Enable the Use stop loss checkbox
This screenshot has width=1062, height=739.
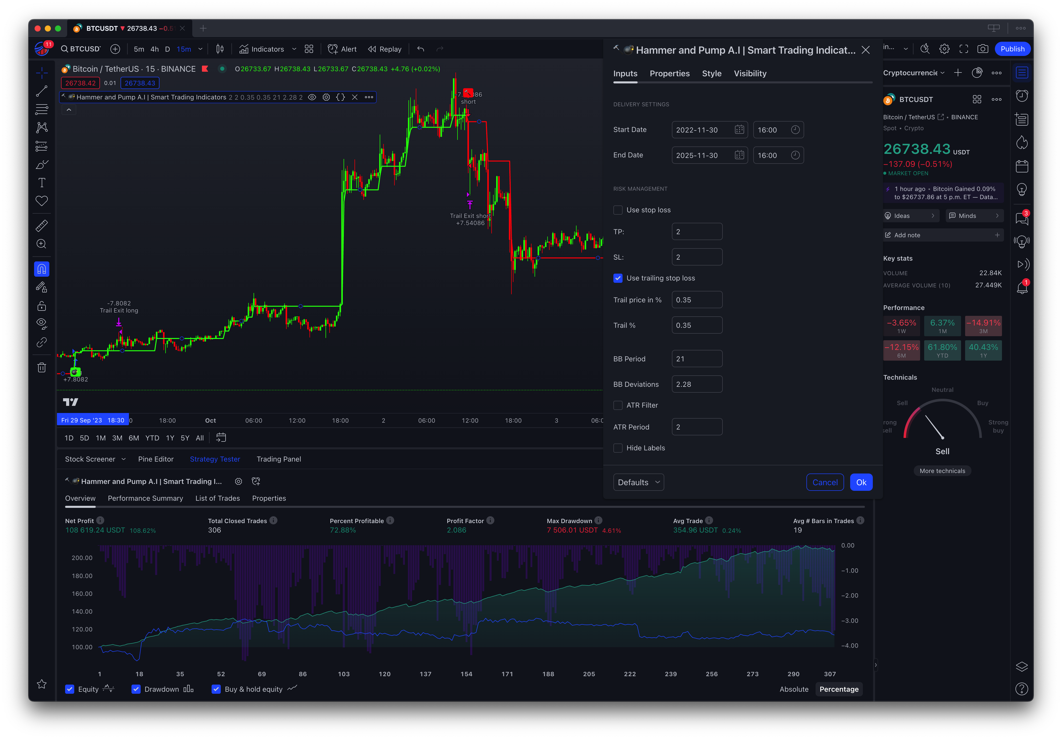618,210
